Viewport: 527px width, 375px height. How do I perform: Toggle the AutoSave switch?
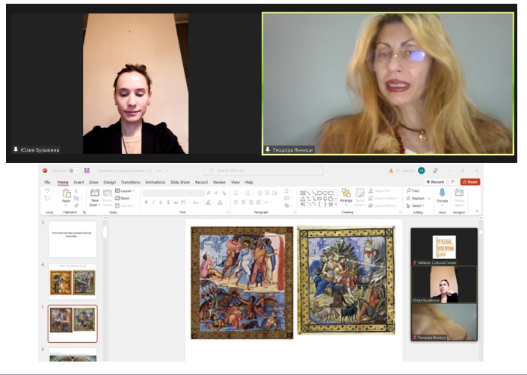coord(74,170)
